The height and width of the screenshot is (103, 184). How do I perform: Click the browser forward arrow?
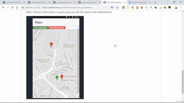click(x=8, y=7)
